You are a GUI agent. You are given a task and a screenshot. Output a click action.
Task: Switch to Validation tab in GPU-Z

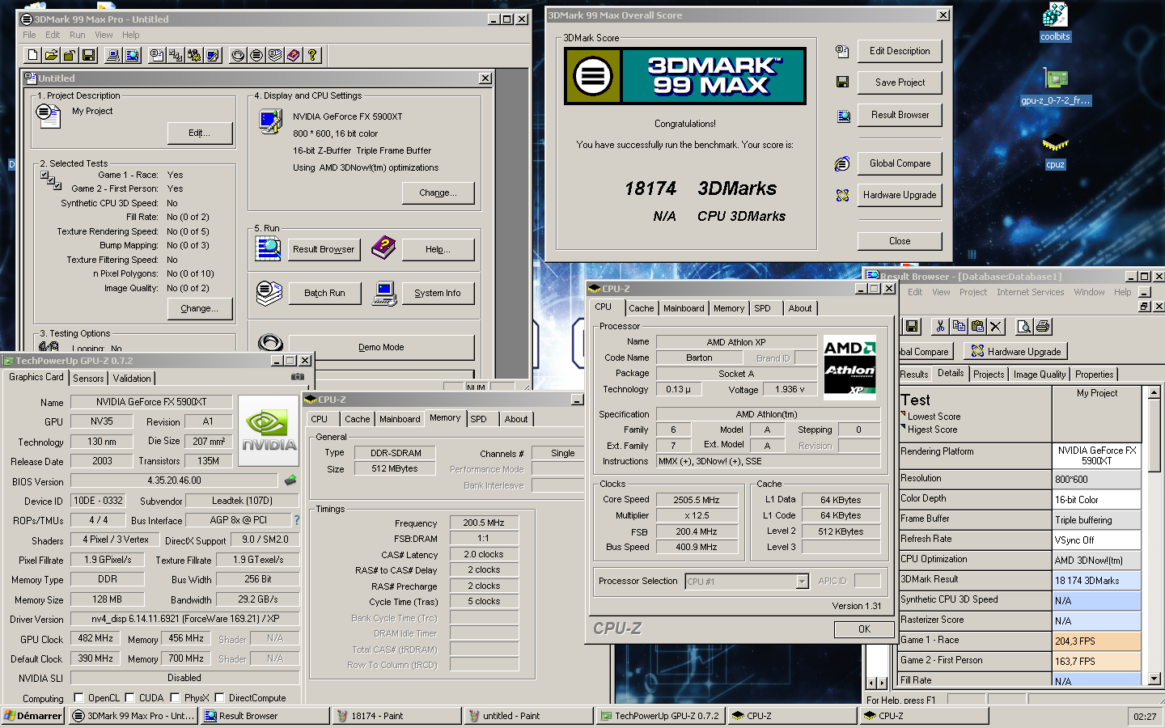point(132,379)
